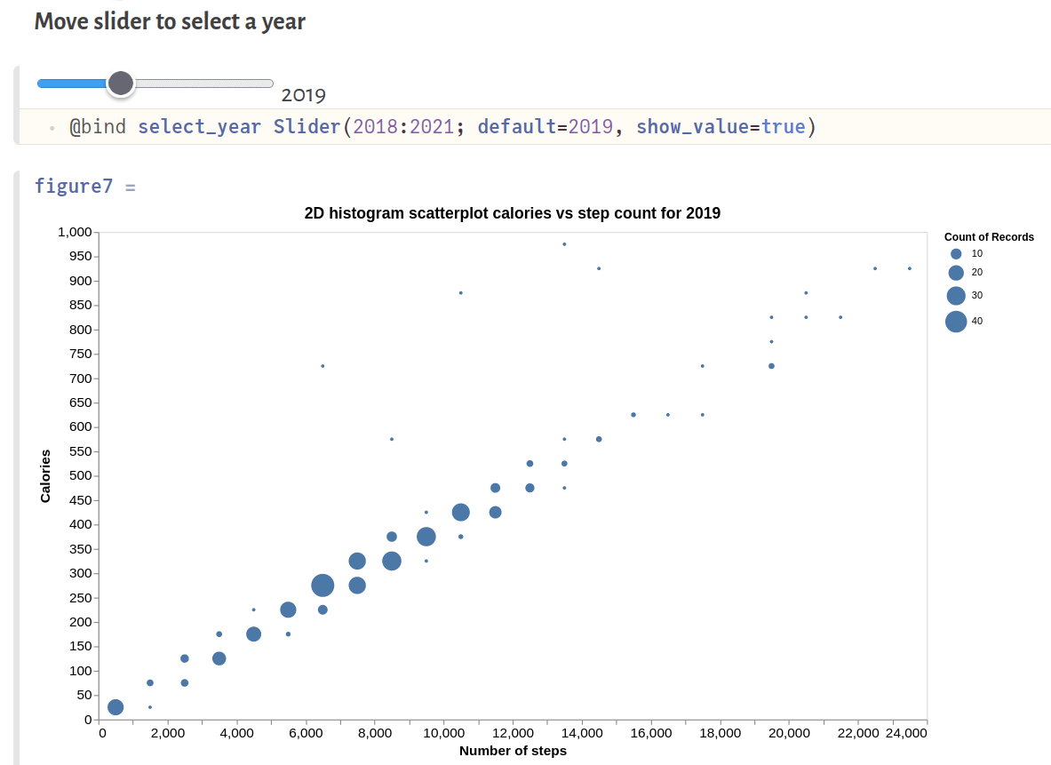The height and width of the screenshot is (765, 1051).
Task: Click the large bubble at 425 calories, 10,500 steps
Action: 460,512
